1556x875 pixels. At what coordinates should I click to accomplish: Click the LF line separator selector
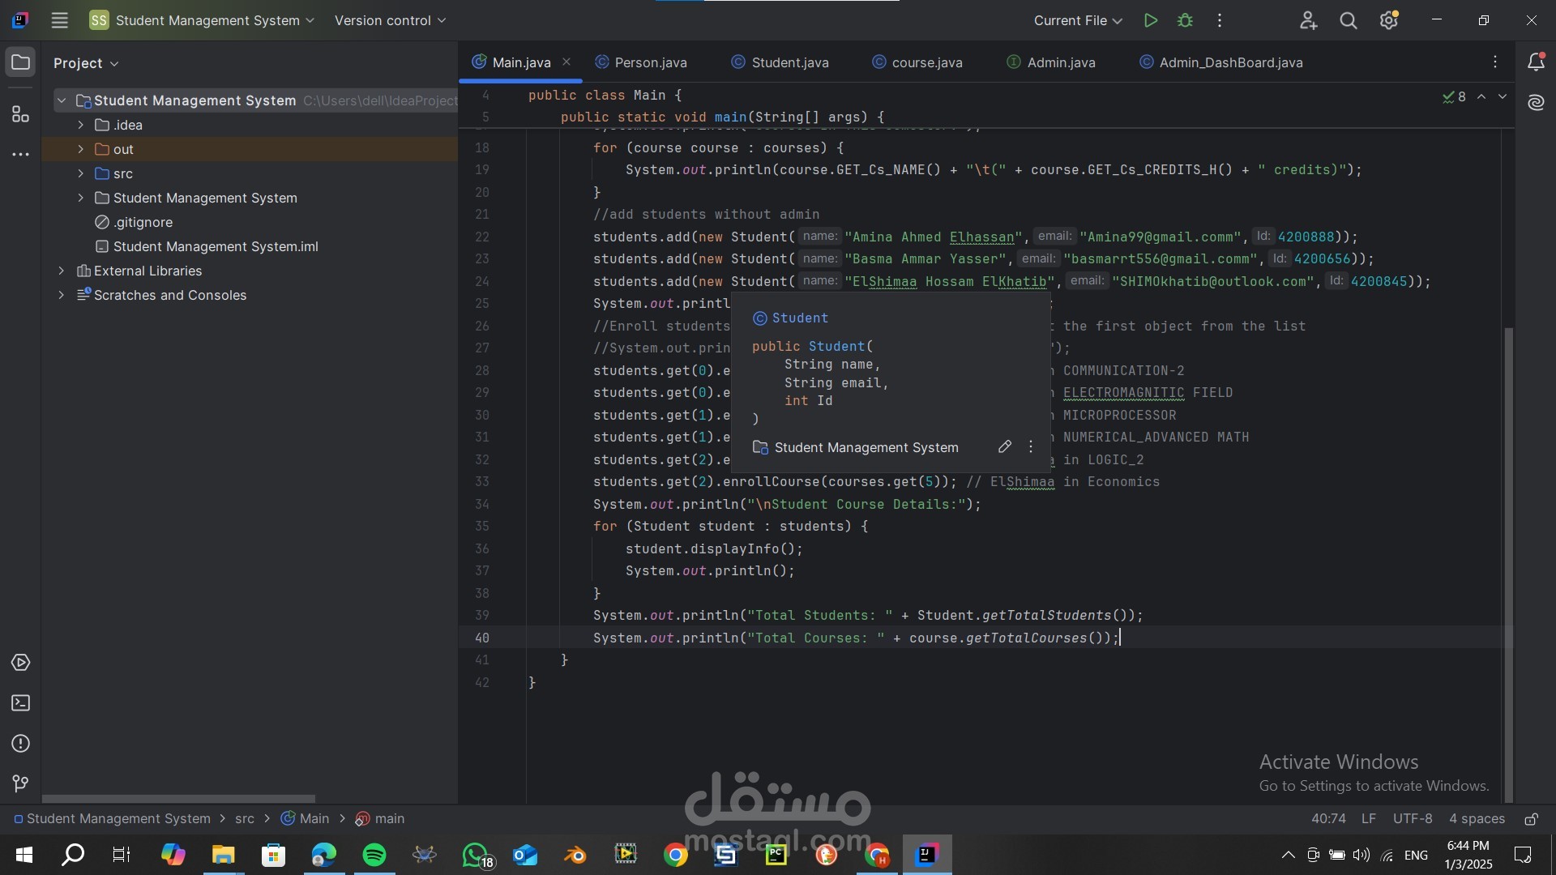1369,818
